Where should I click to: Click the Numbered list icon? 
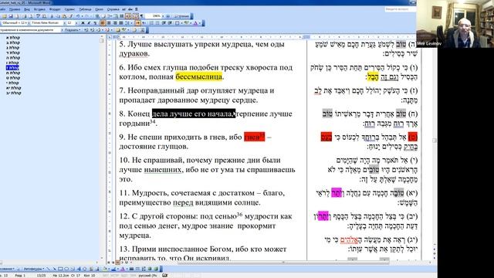pyautogui.click(x=151, y=22)
